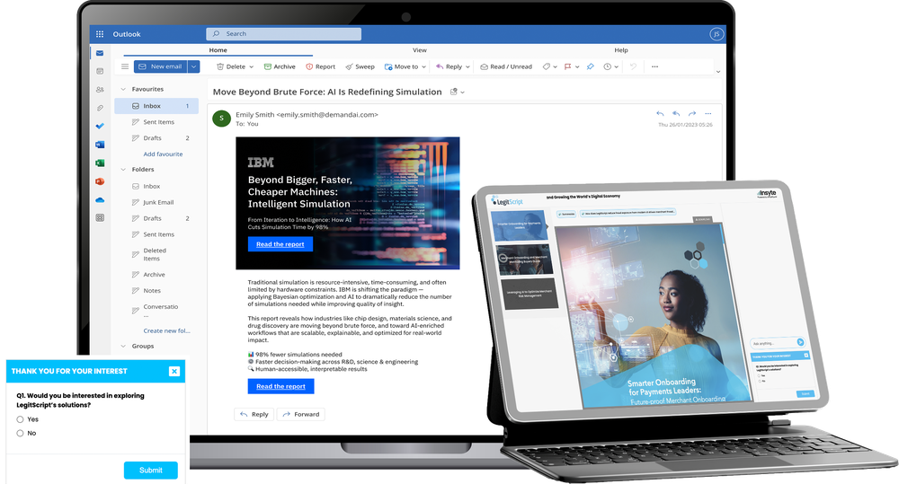Switch to the View tab

click(x=420, y=50)
